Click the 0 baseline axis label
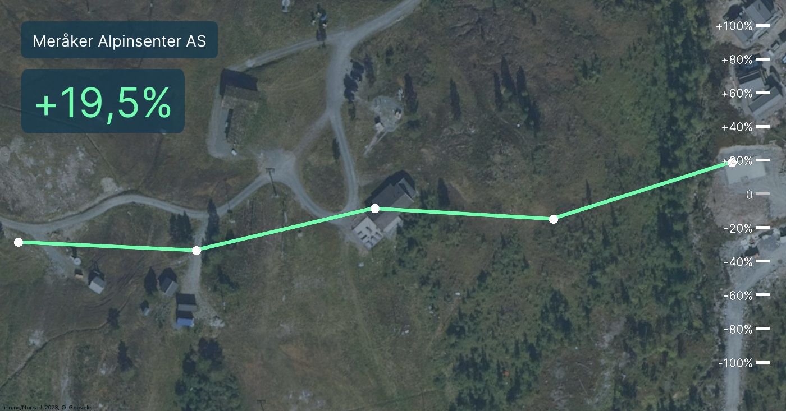786x411 pixels. tap(749, 194)
